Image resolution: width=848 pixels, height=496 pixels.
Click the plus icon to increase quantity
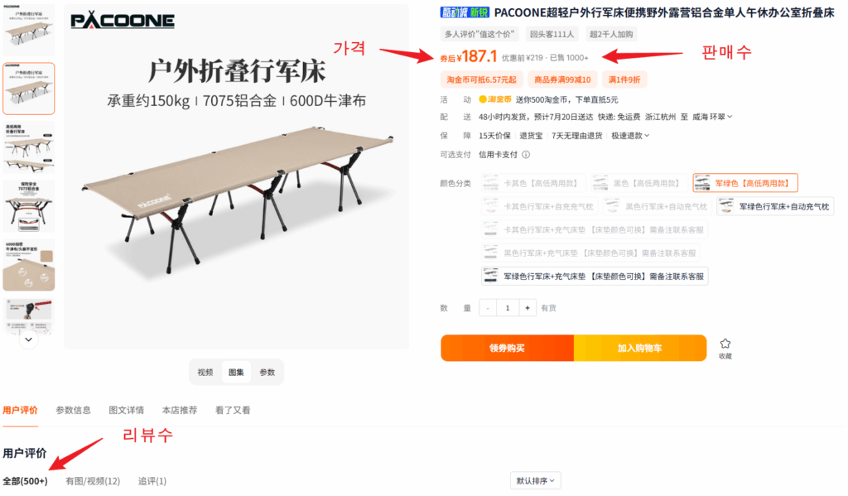click(x=528, y=308)
